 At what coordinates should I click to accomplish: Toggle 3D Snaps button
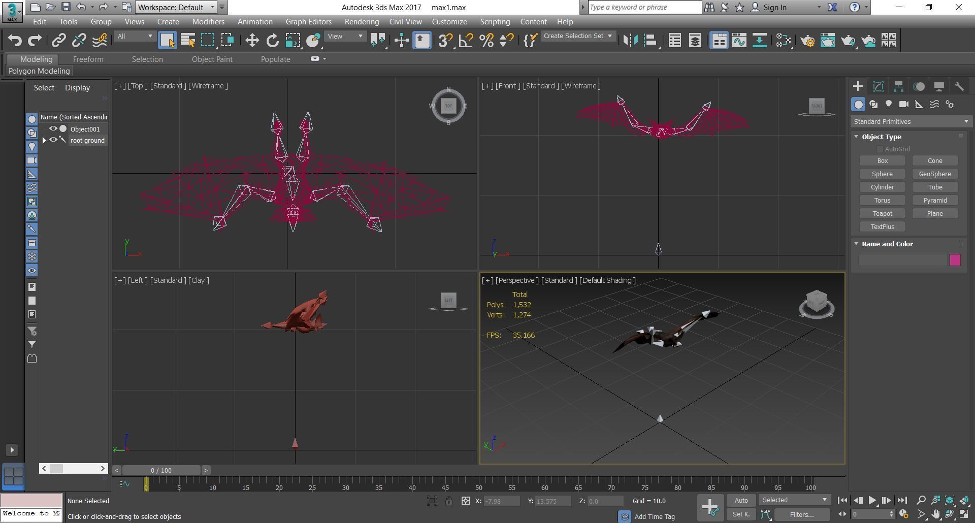tap(445, 41)
